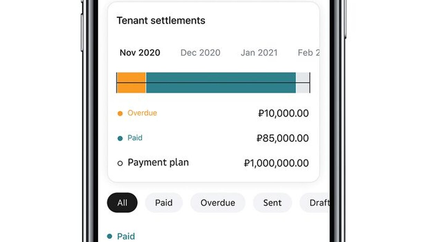Click the hollow Payment plan circle
Image resolution: width=429 pixels, height=242 pixels.
coord(120,163)
